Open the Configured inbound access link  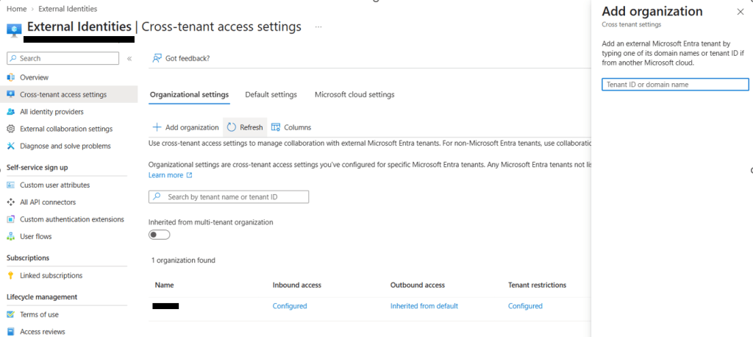coord(290,306)
